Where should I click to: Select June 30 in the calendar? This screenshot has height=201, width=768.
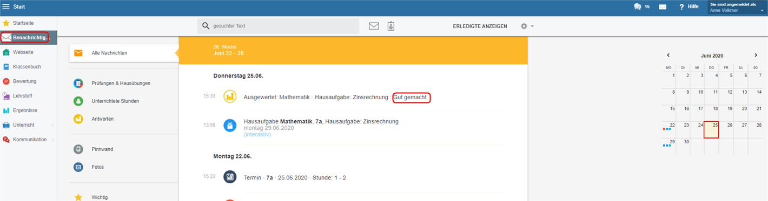pyautogui.click(x=683, y=147)
